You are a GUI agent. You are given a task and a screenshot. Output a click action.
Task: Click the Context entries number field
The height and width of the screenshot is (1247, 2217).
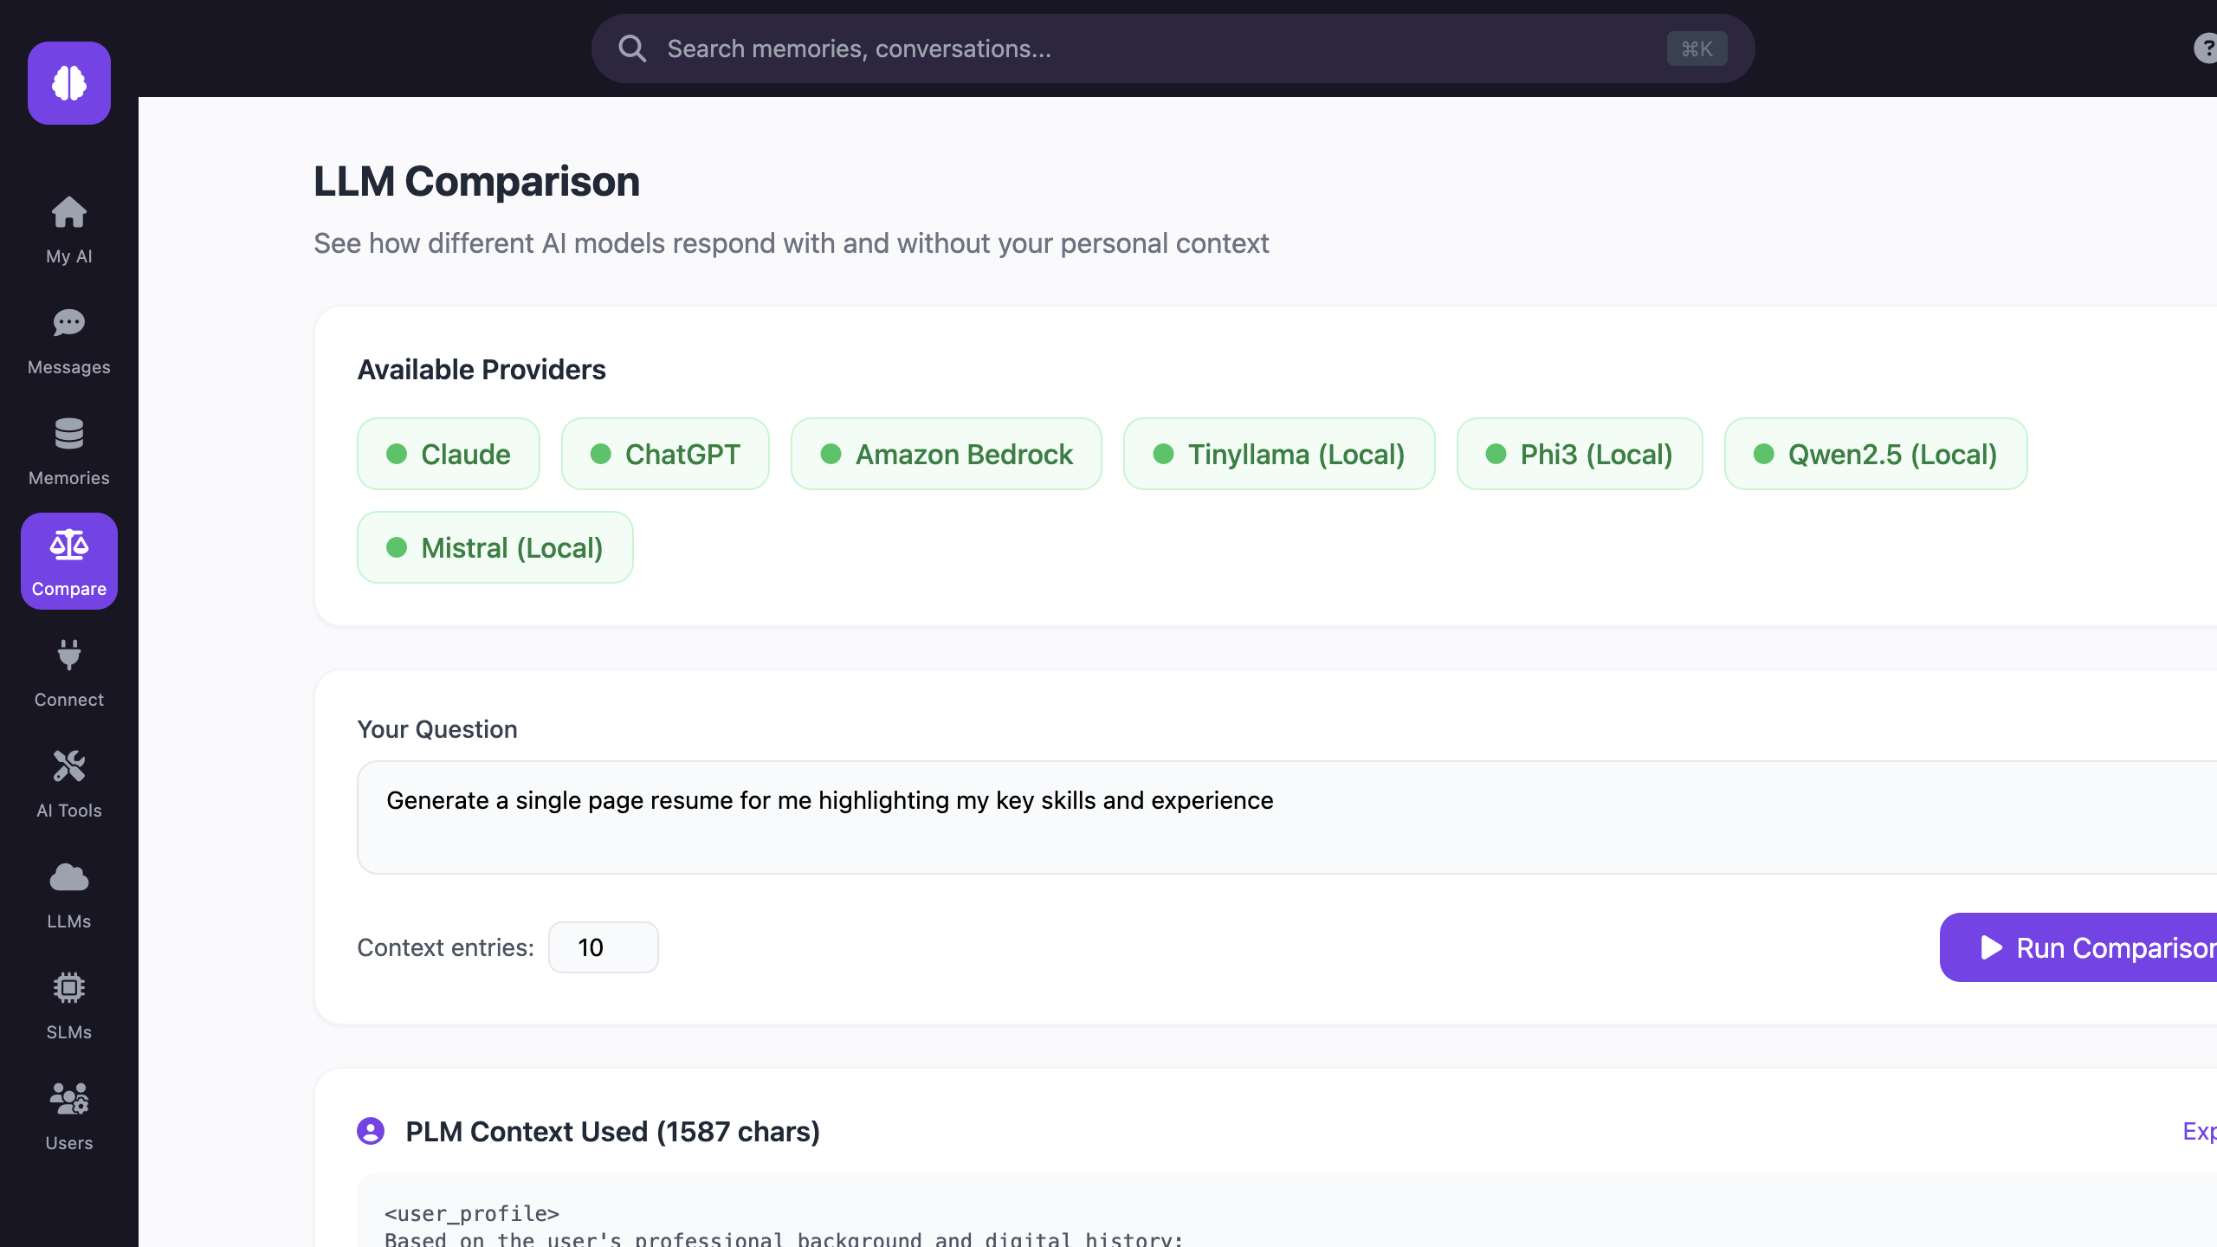(603, 947)
